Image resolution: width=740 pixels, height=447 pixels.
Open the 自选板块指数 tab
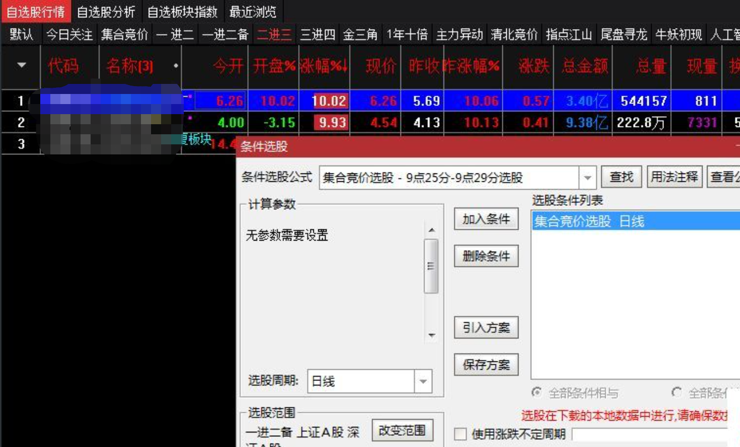coord(182,11)
